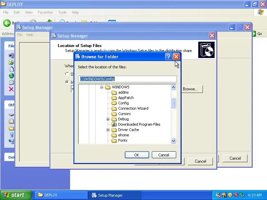267x200 pixels.
Task: Select the AppPatch folder icon
Action: point(114,98)
